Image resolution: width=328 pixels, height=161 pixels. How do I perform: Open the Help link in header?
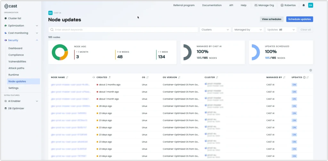click(243, 5)
